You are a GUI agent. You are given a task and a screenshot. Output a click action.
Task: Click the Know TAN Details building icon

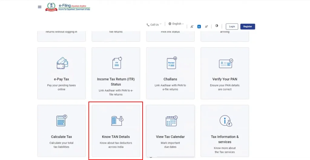click(x=117, y=121)
